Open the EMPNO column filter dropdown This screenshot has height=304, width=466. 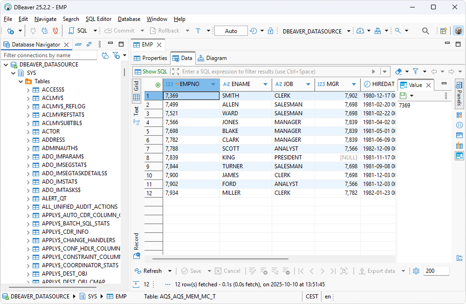(213, 84)
